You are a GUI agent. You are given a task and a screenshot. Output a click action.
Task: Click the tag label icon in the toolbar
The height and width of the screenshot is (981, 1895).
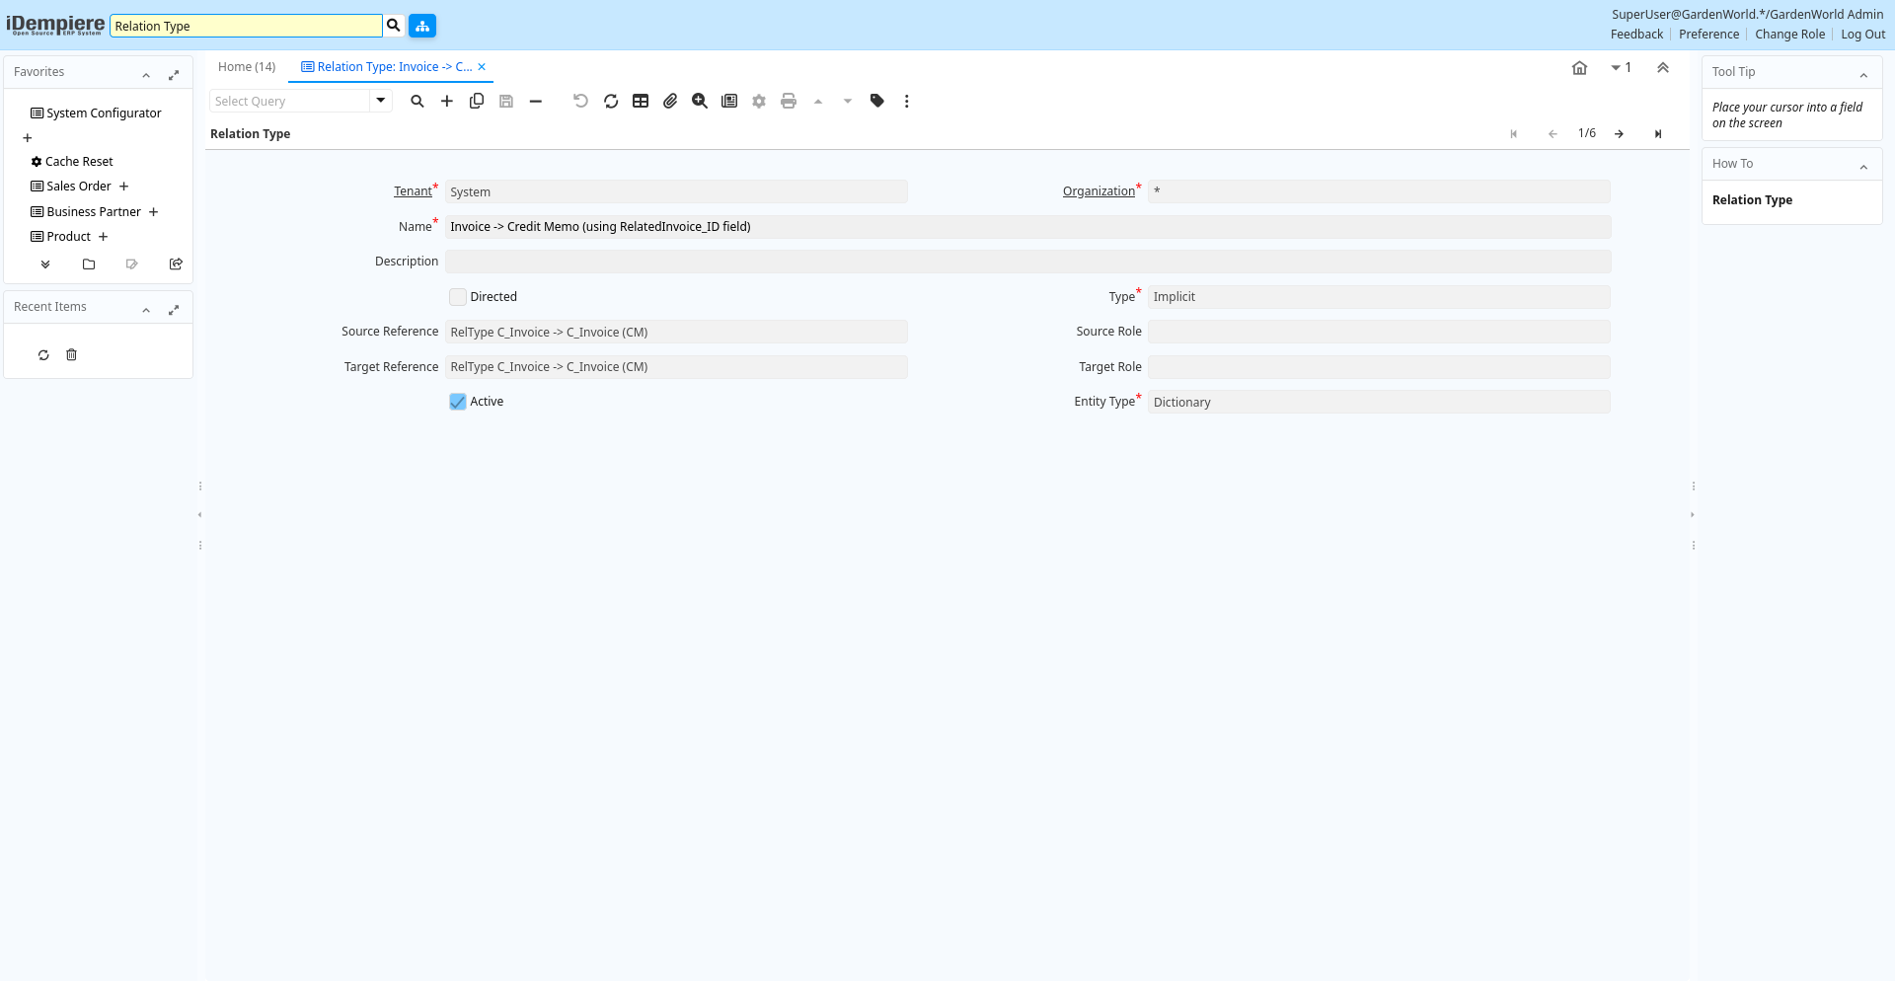pyautogui.click(x=877, y=102)
